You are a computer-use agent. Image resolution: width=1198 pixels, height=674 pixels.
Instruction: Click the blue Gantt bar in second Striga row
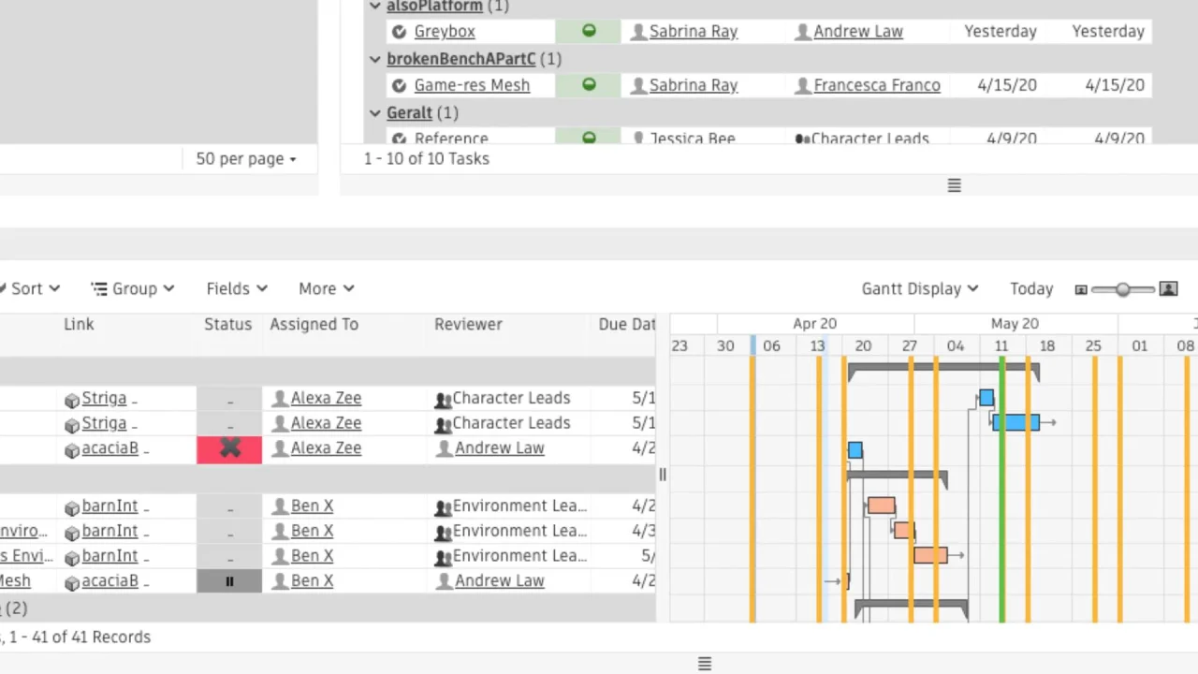coord(1015,423)
